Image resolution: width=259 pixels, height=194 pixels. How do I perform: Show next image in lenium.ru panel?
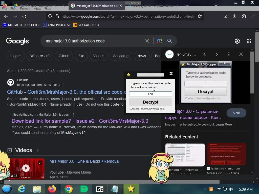click(217, 54)
